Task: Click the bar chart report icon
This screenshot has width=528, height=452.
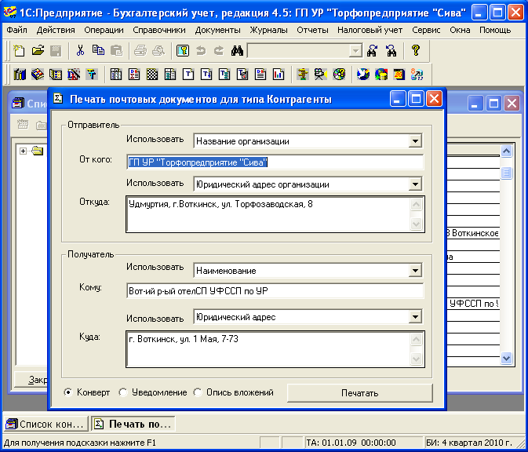Action: coord(279,74)
